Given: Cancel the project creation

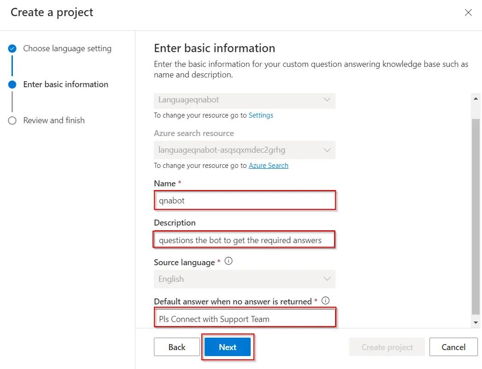Looking at the screenshot, I should pyautogui.click(x=453, y=347).
